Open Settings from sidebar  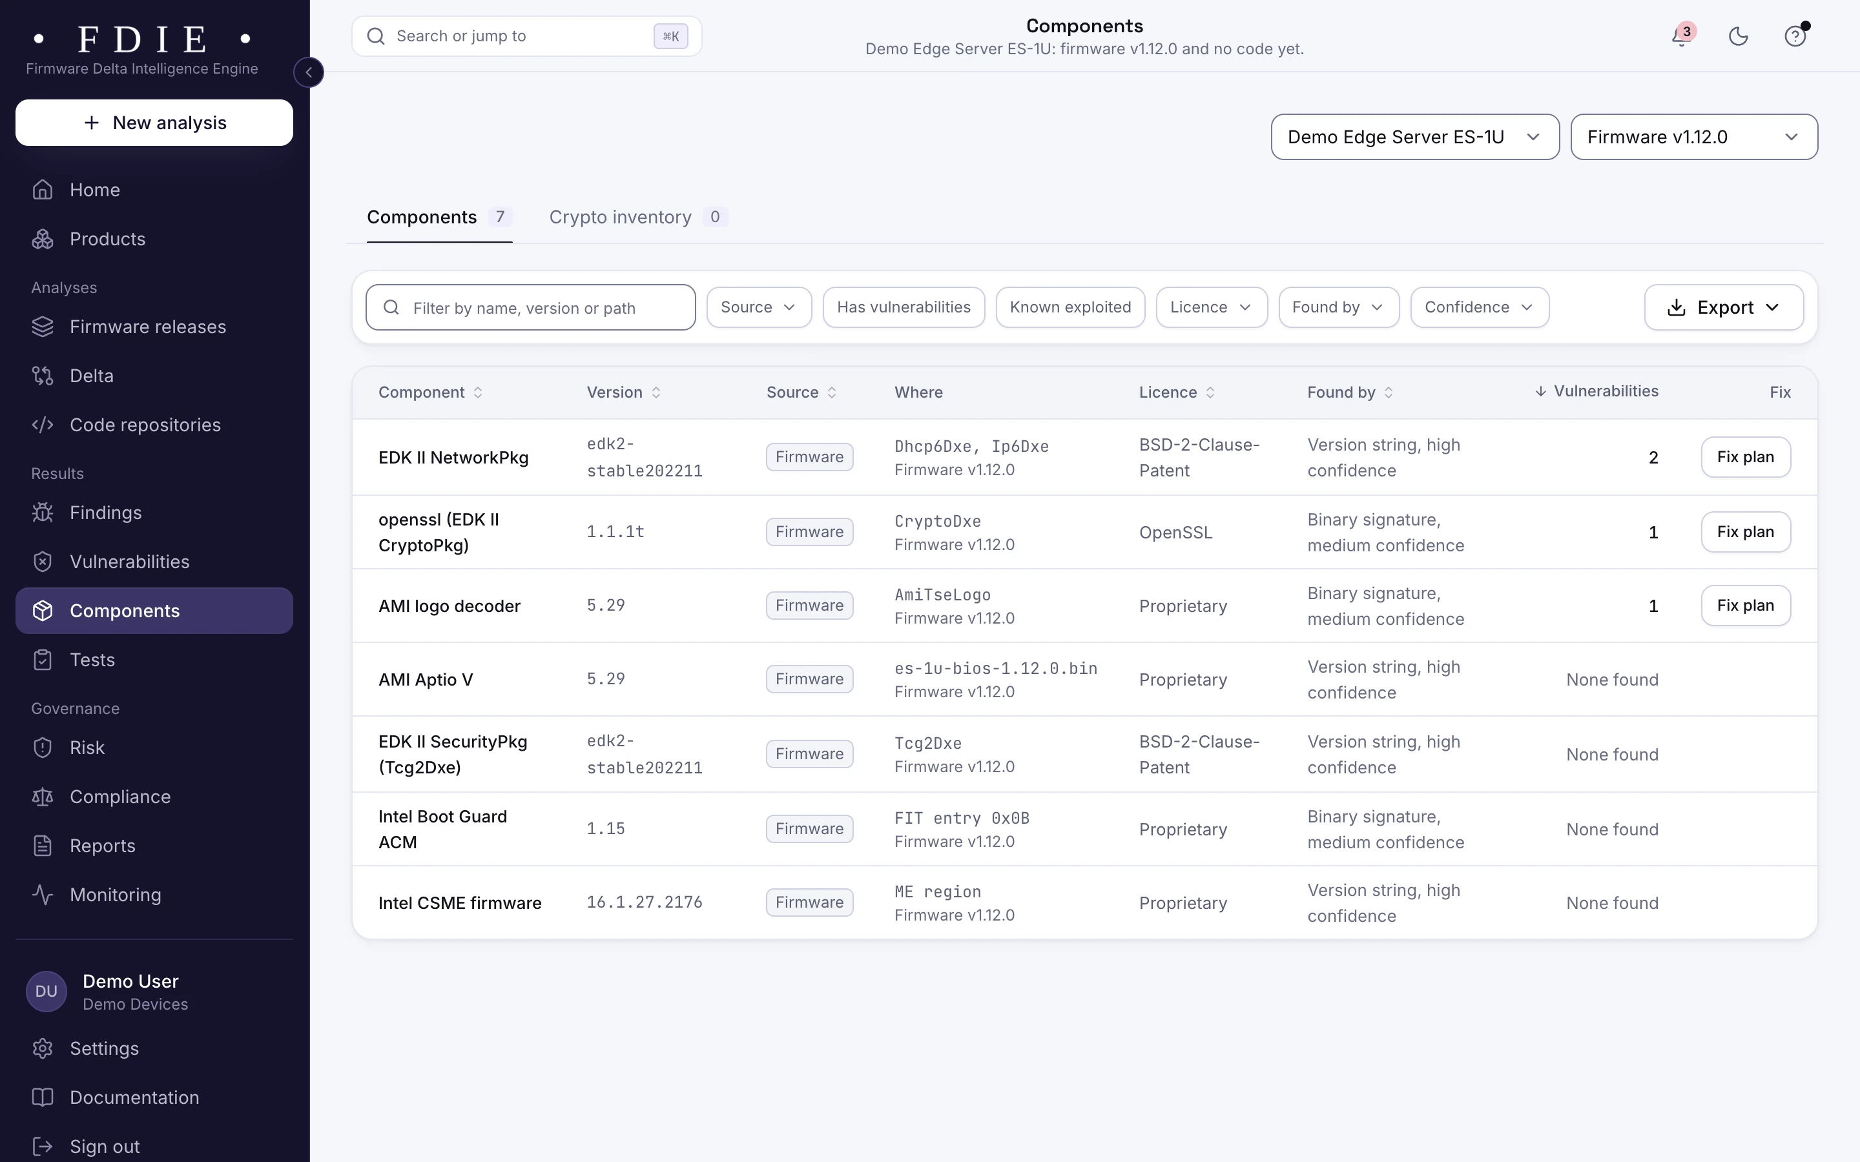pyautogui.click(x=154, y=1049)
